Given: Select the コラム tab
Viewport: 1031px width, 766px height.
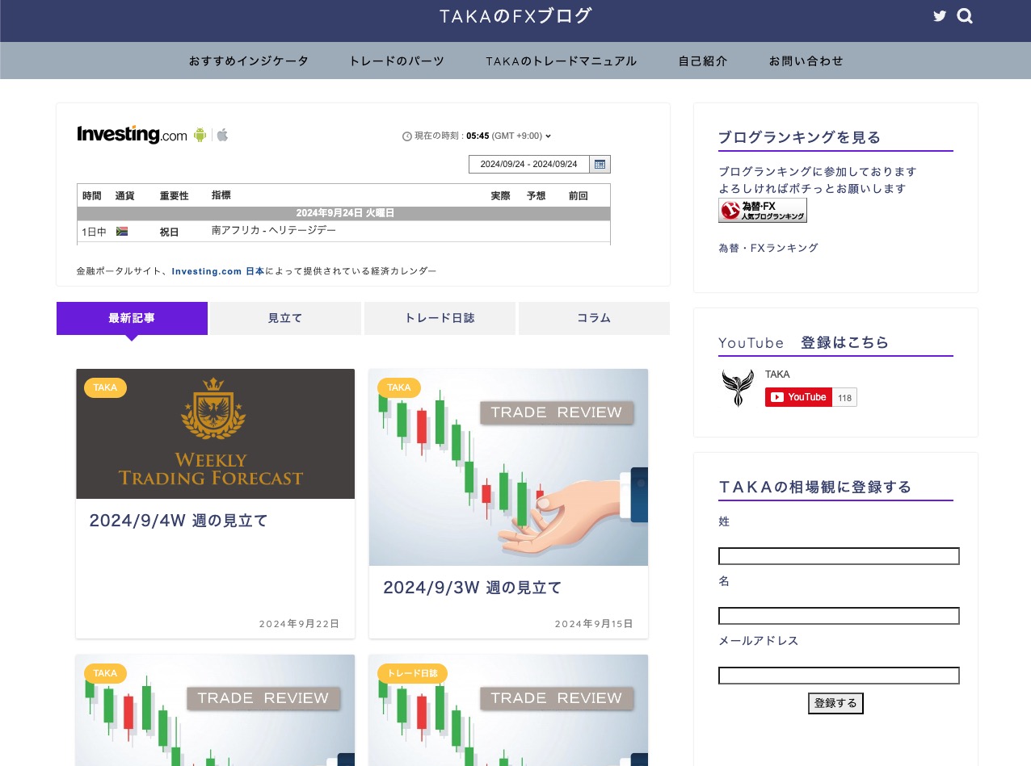Looking at the screenshot, I should [x=594, y=318].
